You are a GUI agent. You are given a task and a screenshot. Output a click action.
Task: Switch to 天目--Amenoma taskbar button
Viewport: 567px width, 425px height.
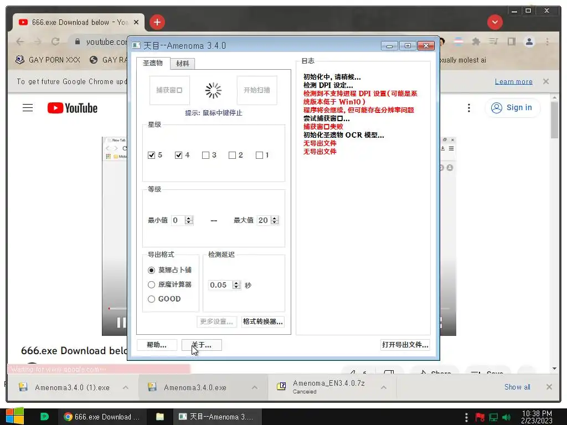pos(216,417)
